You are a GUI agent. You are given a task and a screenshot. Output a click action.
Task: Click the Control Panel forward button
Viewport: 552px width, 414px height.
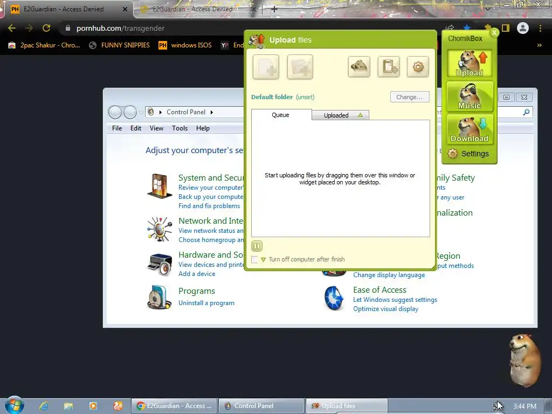(x=130, y=112)
